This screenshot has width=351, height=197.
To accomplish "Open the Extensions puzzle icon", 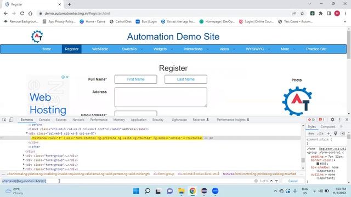I will [320, 13].
